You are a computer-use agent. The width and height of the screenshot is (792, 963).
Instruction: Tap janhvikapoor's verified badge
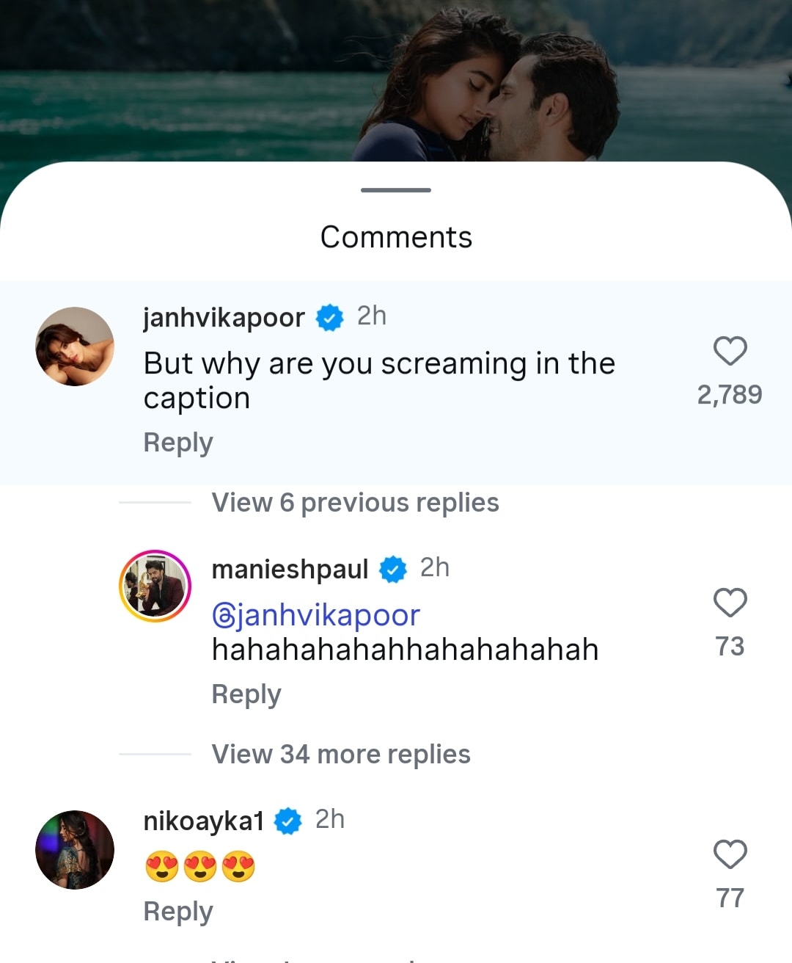click(x=329, y=318)
